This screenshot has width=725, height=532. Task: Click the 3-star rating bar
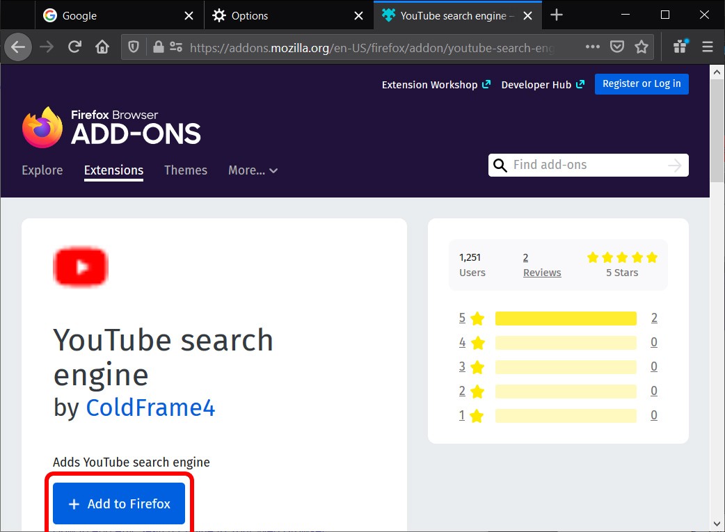point(566,367)
